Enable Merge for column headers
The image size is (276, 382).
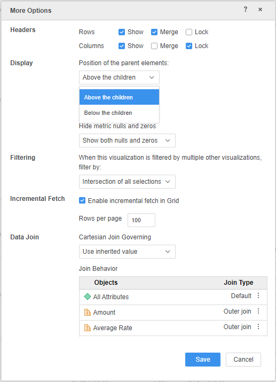[154, 46]
